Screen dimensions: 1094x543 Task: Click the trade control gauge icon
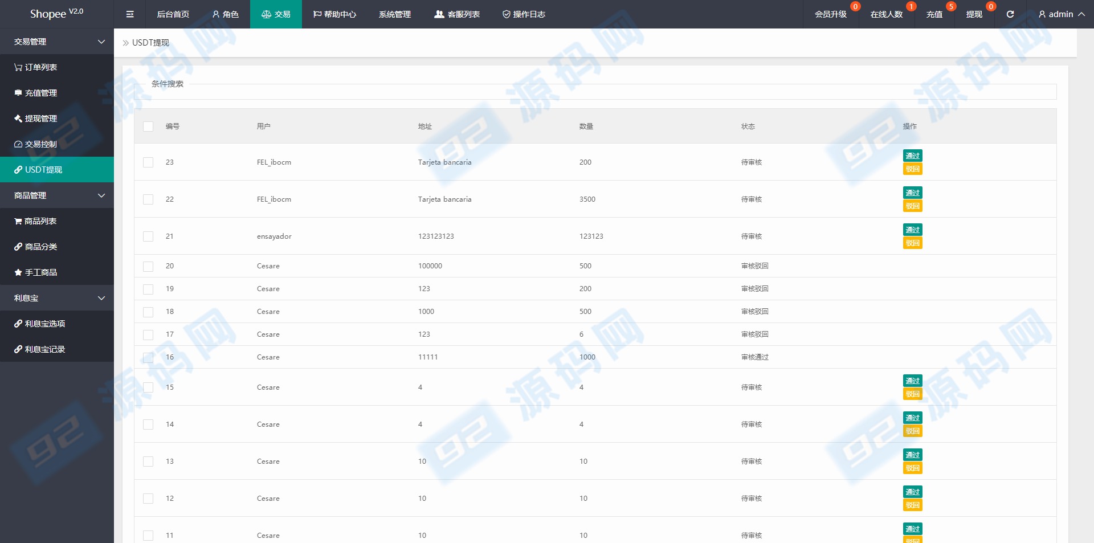tap(18, 144)
